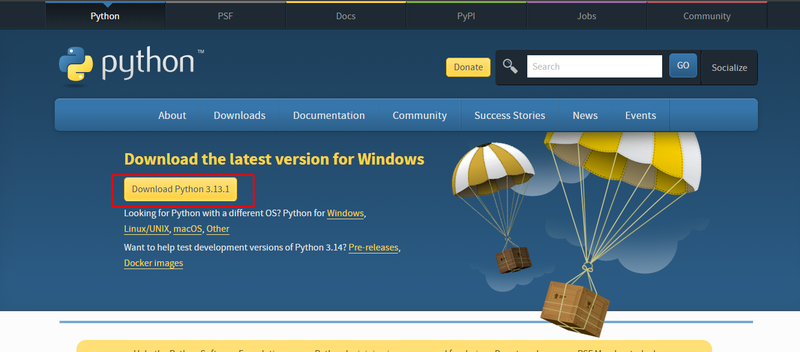This screenshot has height=352, width=800.
Task: Focus the Search input field
Action: (x=595, y=67)
